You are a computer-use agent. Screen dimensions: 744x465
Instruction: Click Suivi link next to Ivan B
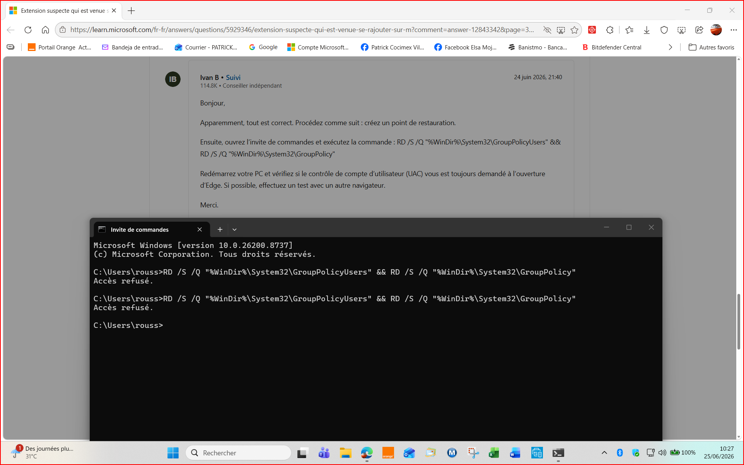[233, 77]
